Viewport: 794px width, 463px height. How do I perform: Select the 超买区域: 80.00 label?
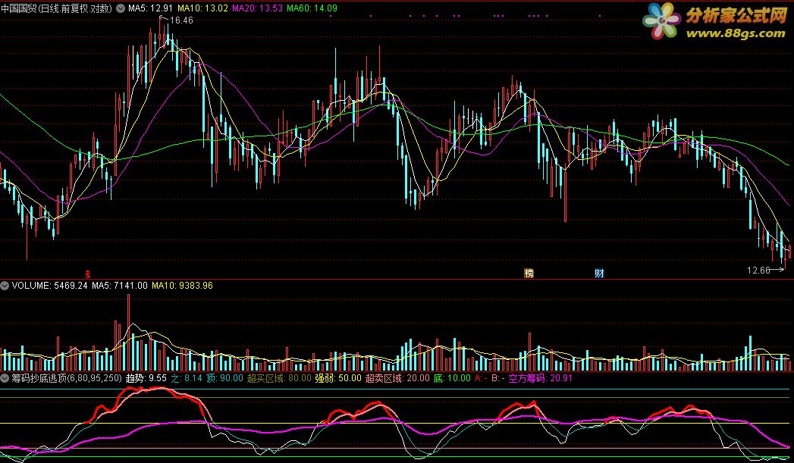click(x=279, y=378)
